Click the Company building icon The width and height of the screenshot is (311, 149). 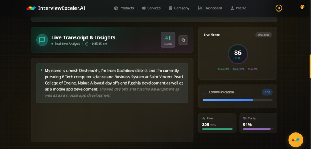click(x=171, y=8)
